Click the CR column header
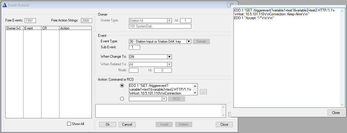Image resolution: width=347 pixels, height=133 pixels. pos(50,28)
